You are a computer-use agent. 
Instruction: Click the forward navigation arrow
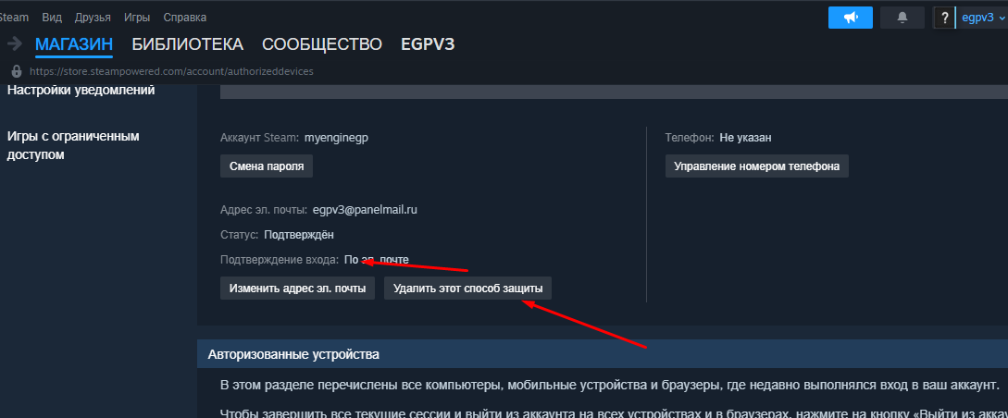tap(14, 43)
